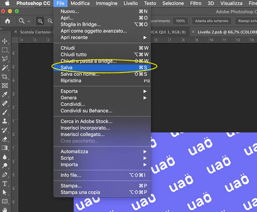This screenshot has width=257, height=212.
Task: Choose the Clone Stamp tool
Action: tap(5, 121)
